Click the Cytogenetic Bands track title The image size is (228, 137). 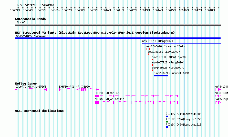coord(30,19)
